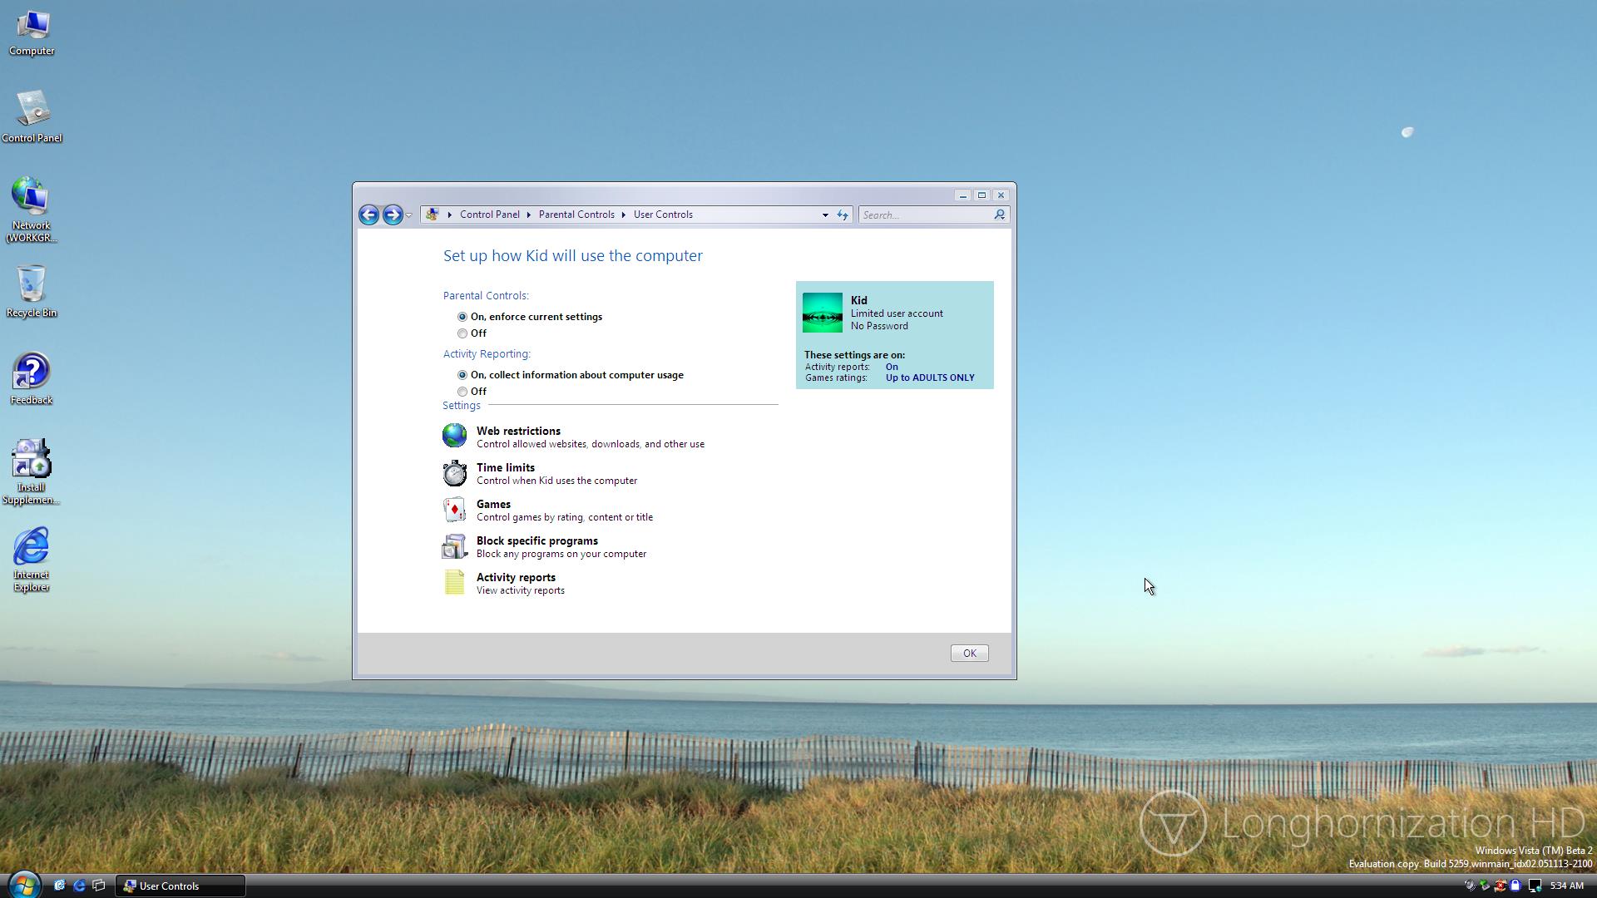
Task: Go to Control Panel breadcrumb
Action: (x=489, y=215)
